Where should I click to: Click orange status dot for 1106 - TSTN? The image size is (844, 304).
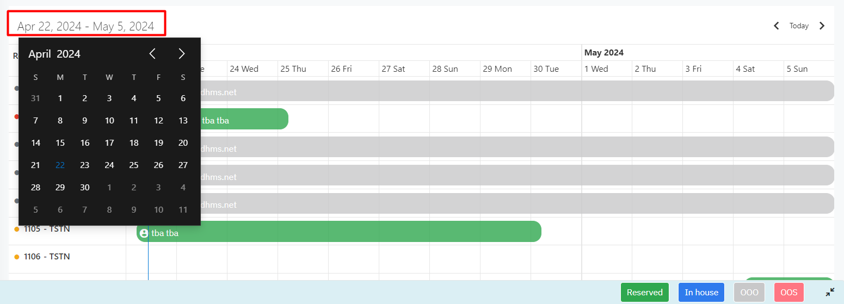17,257
